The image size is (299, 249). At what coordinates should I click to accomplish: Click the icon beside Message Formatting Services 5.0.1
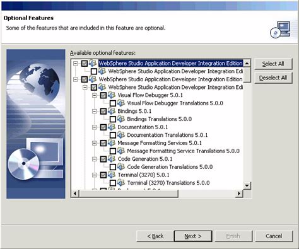pos(112,143)
